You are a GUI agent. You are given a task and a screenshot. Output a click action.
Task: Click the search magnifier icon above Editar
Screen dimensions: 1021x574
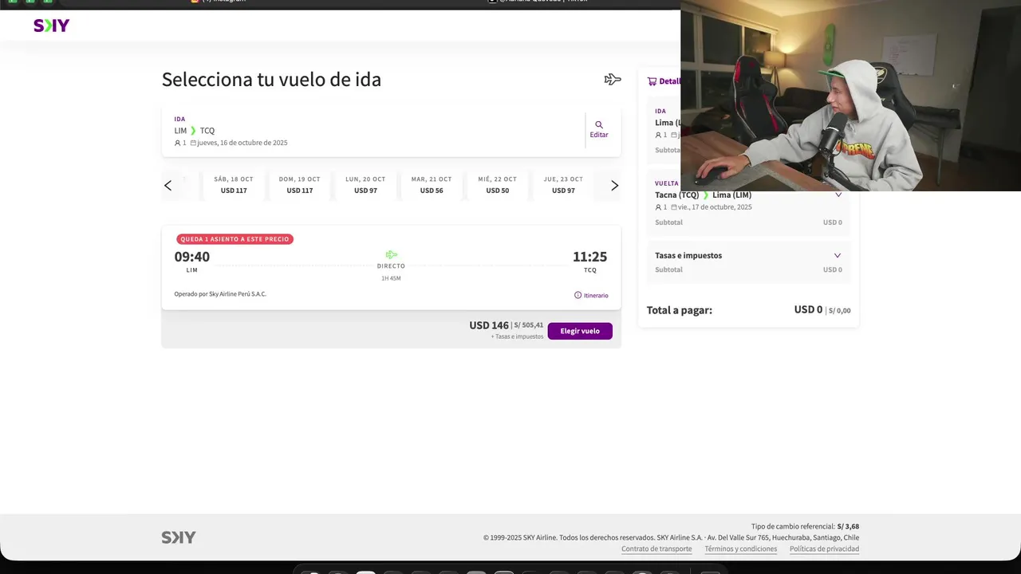point(599,124)
